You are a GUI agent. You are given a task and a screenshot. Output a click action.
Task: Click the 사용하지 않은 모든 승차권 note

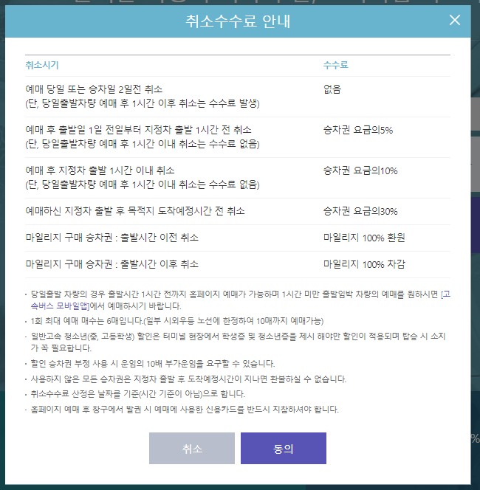tap(188, 379)
